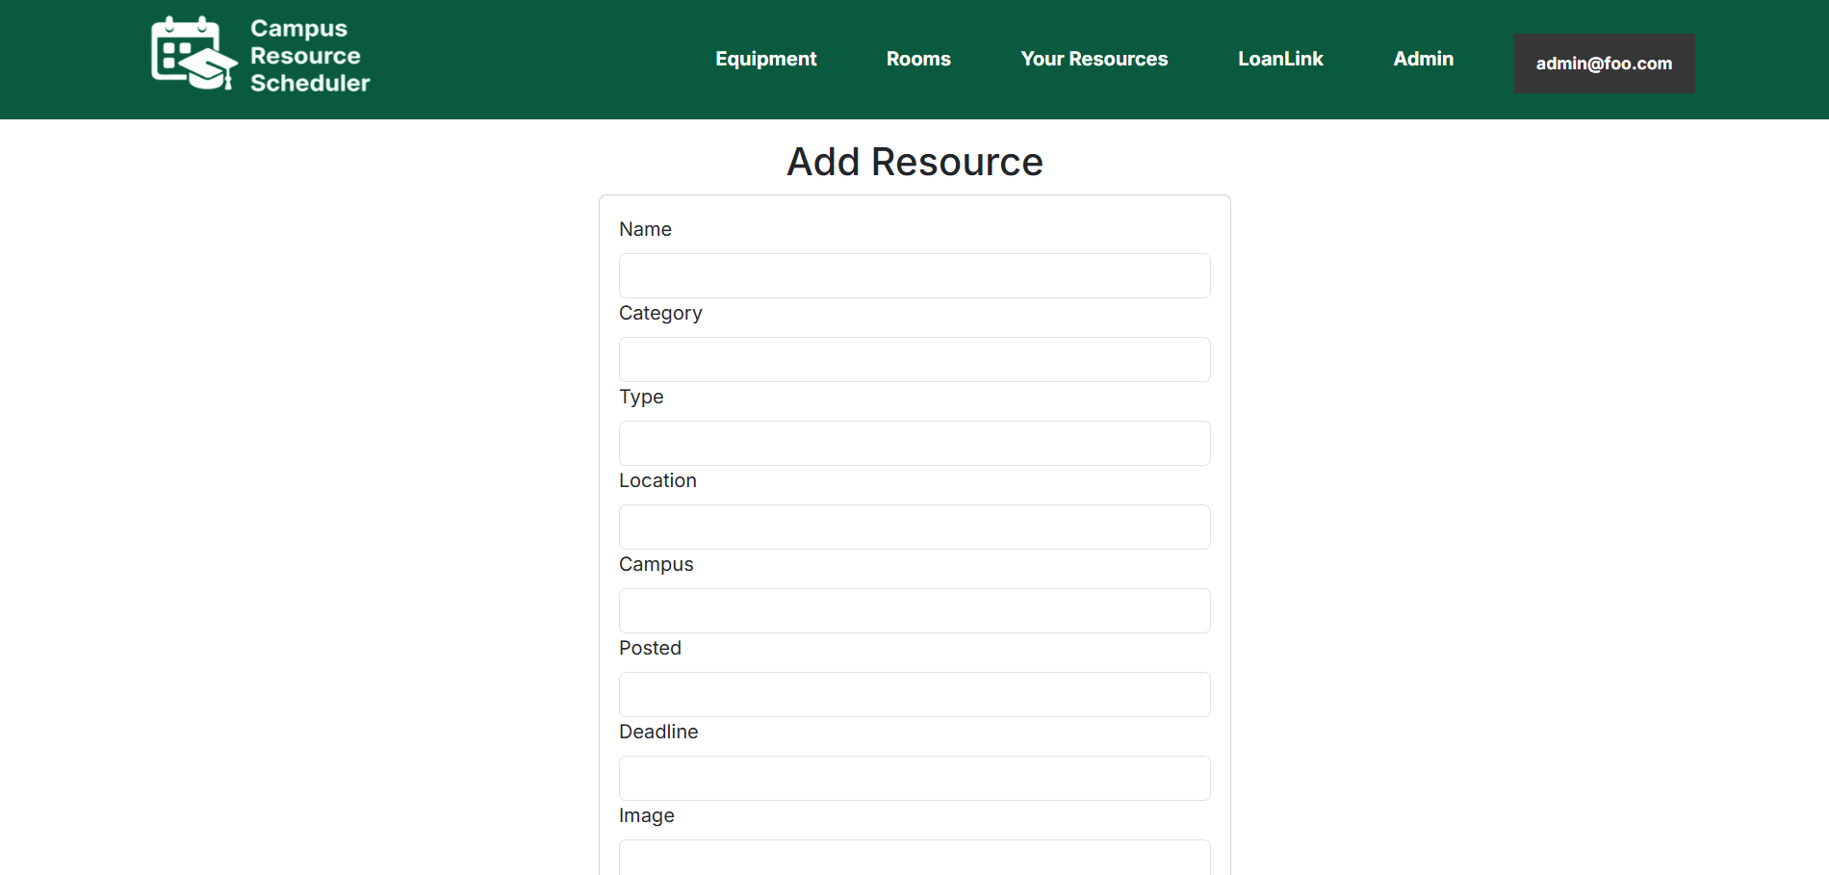Go to the Rooms page

click(917, 59)
